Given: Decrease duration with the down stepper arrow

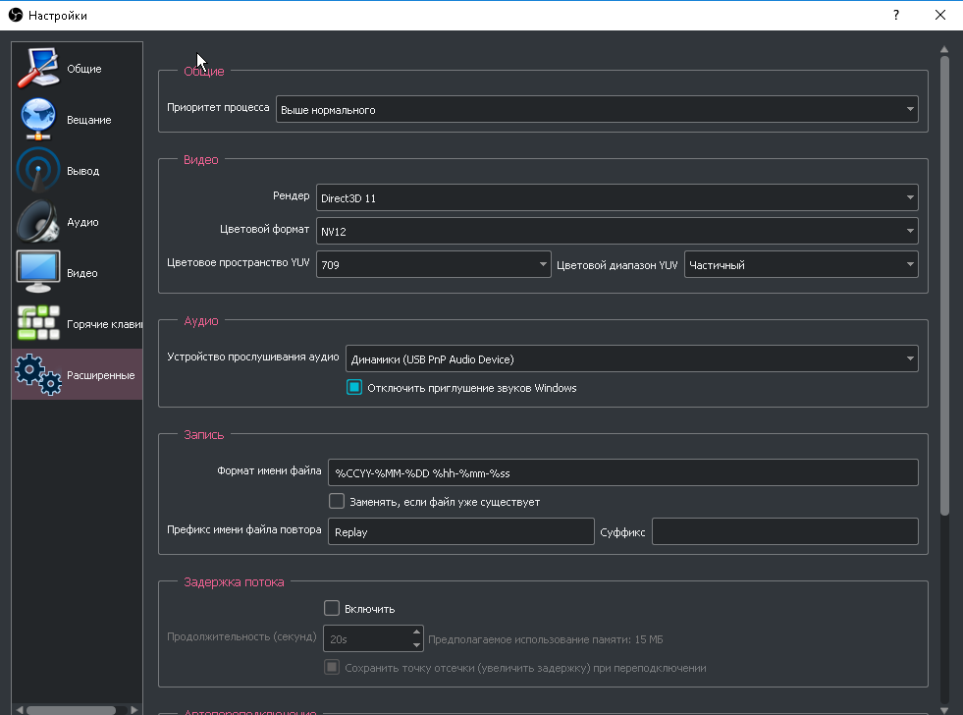Looking at the screenshot, I should click(x=416, y=645).
